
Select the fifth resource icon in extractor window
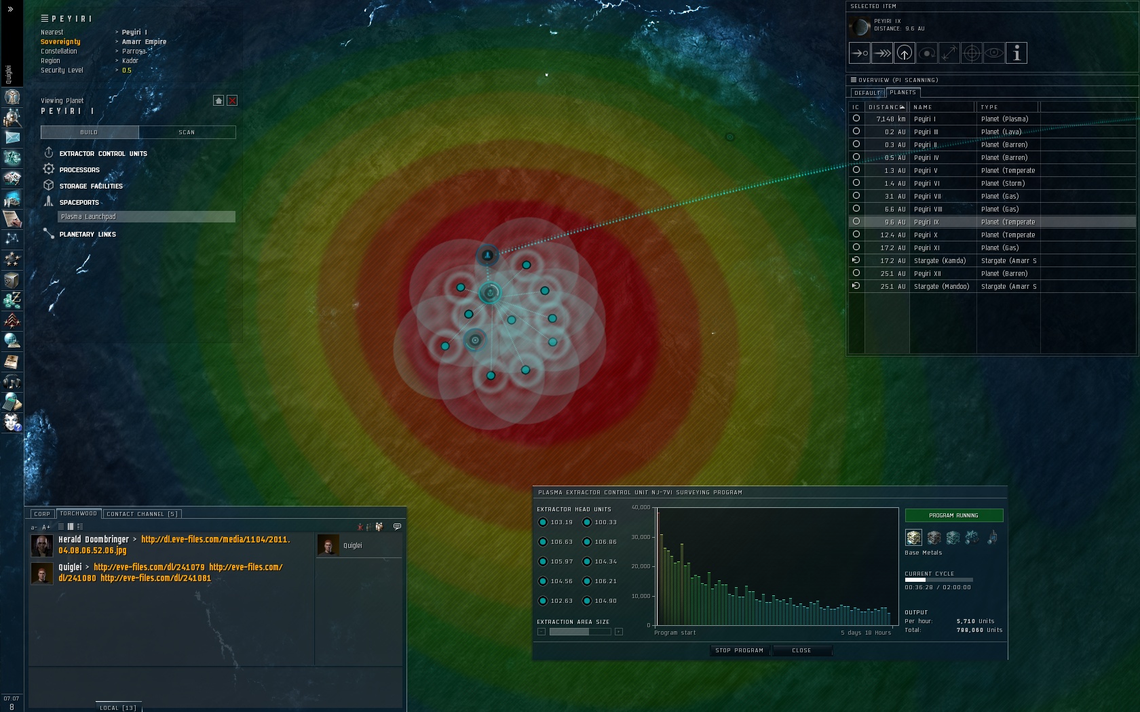click(x=992, y=538)
